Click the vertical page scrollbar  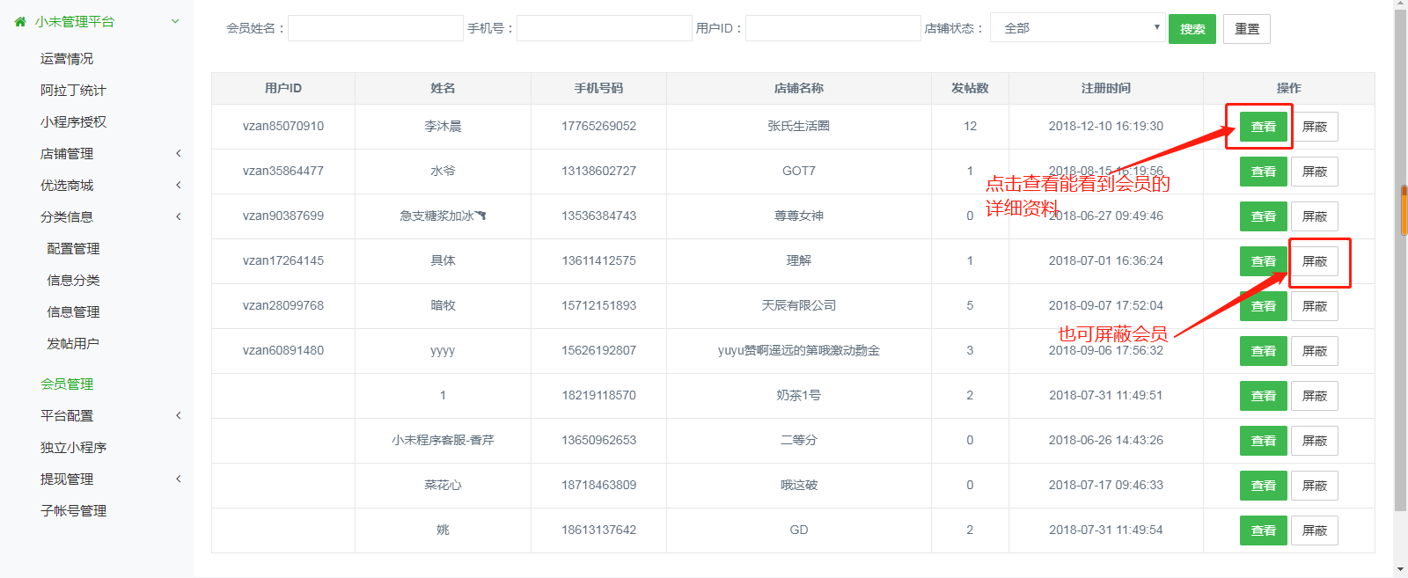(x=1400, y=264)
